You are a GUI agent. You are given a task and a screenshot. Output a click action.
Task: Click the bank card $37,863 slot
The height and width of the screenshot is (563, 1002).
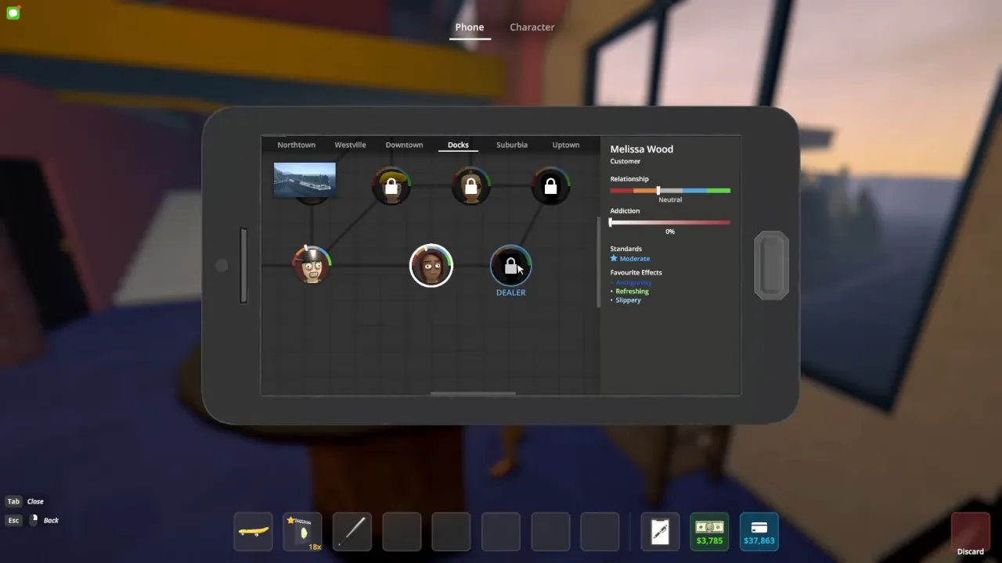click(759, 532)
